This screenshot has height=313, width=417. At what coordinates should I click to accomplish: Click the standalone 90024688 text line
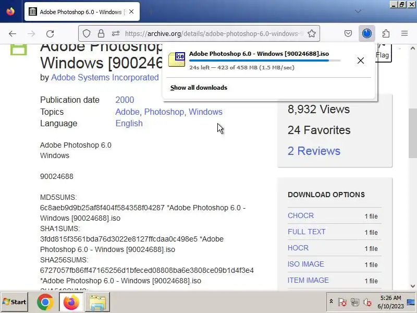[57, 176]
